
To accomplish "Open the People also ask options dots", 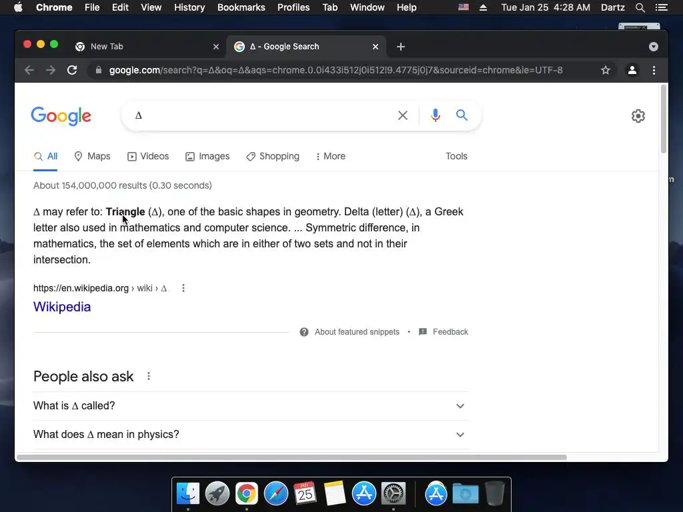I will tap(149, 376).
